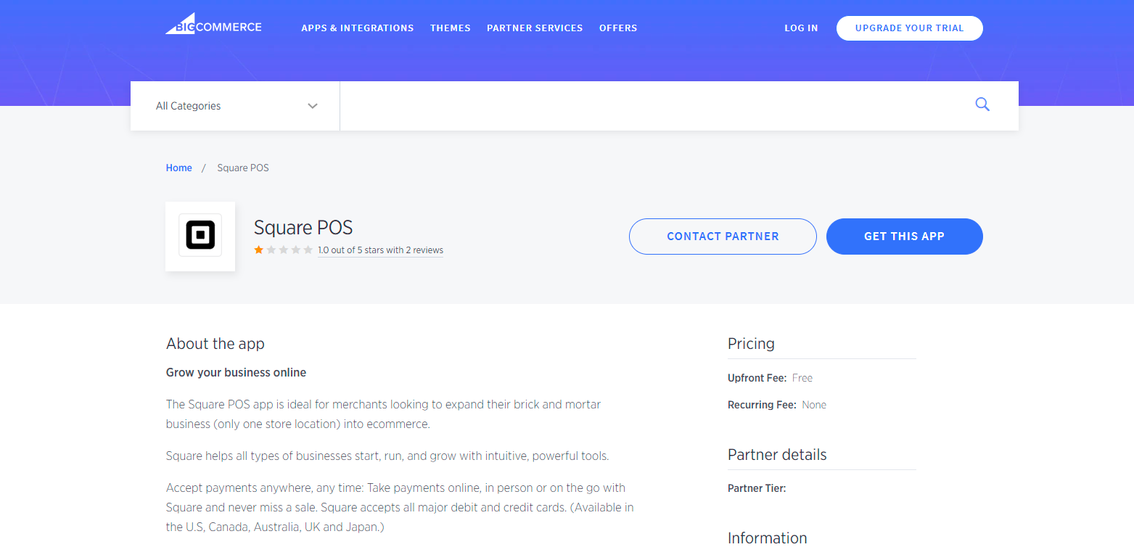This screenshot has height=547, width=1134.
Task: Click the orange filled rating star
Action: point(258,250)
